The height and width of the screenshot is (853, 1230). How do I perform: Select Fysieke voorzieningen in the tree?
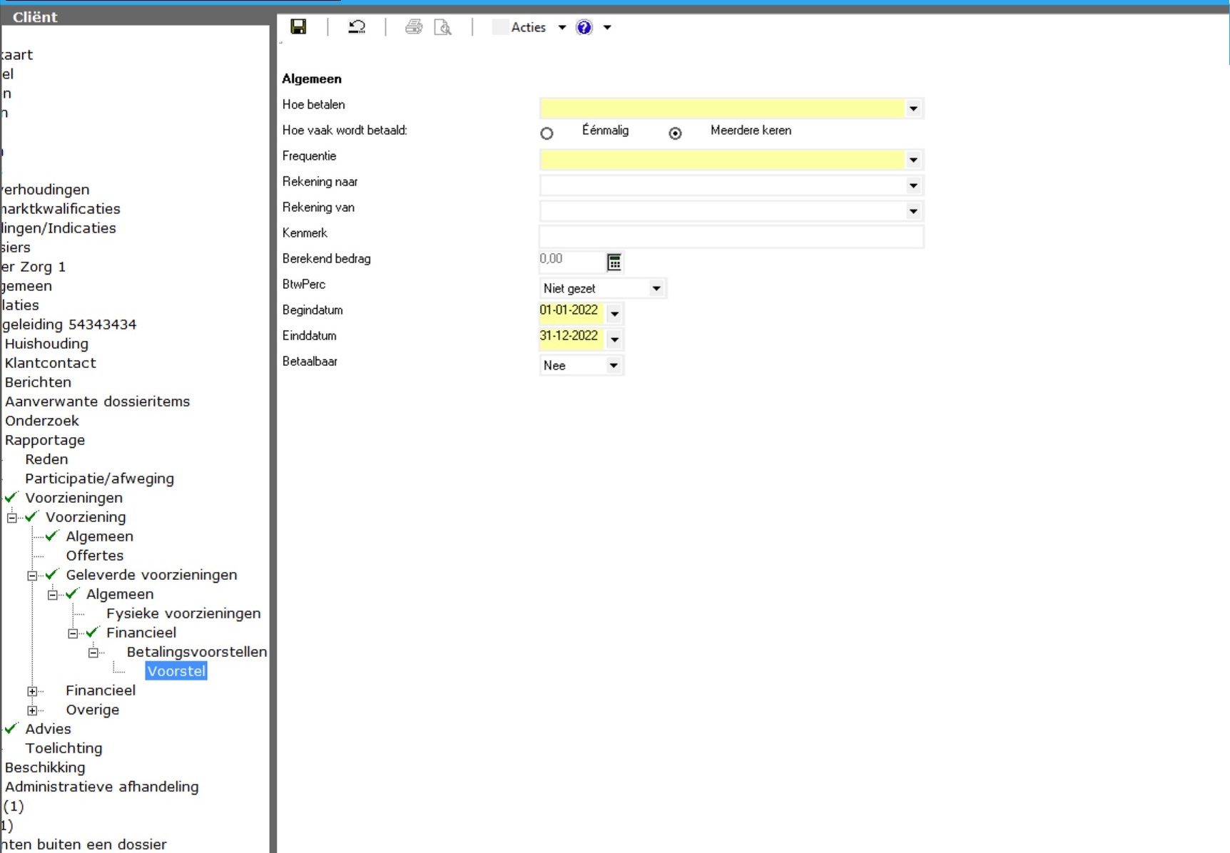[x=183, y=613]
